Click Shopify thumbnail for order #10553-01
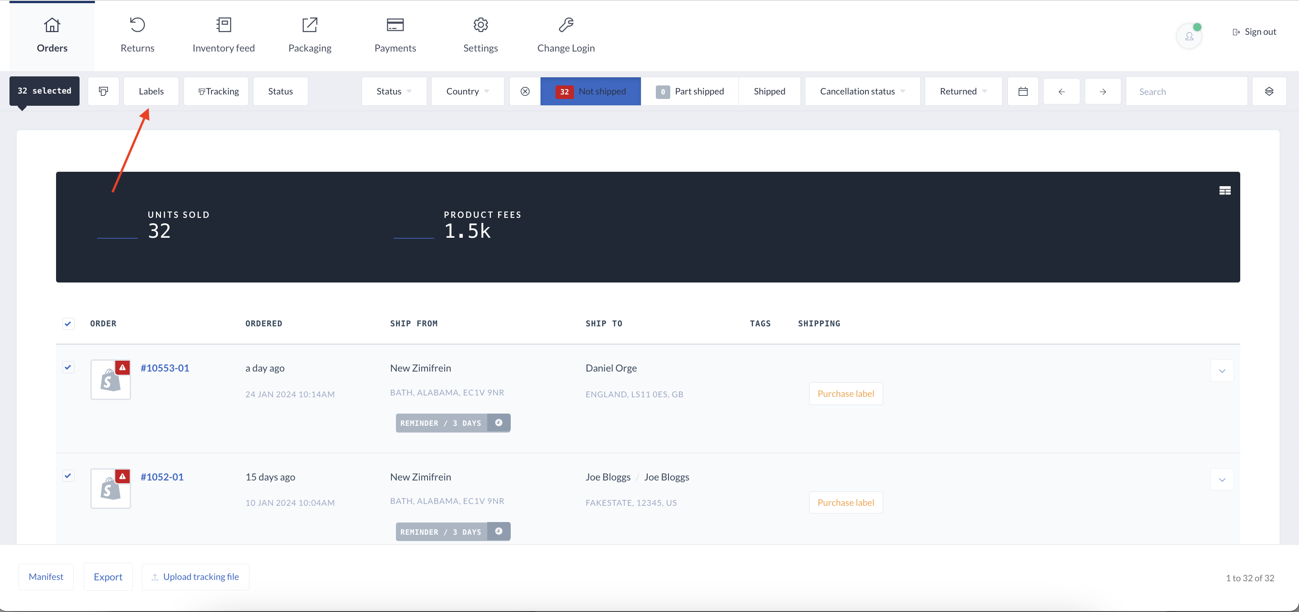 pyautogui.click(x=110, y=380)
